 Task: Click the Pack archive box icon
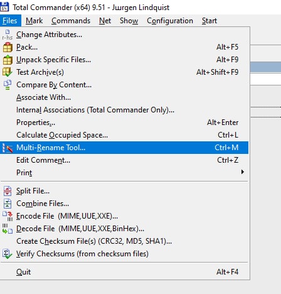[x=8, y=47]
